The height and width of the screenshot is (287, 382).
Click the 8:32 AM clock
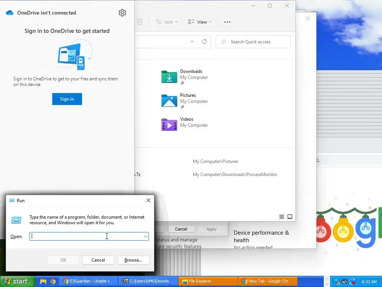click(x=369, y=282)
